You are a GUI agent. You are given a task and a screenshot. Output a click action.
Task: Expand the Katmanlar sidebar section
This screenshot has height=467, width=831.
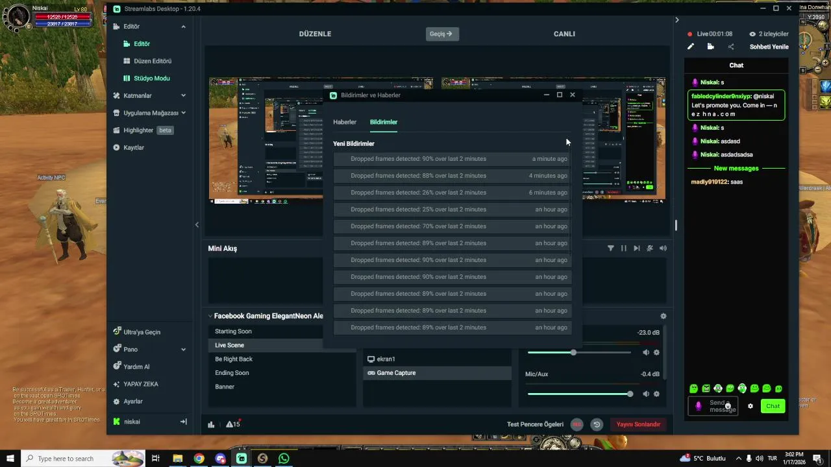click(183, 95)
